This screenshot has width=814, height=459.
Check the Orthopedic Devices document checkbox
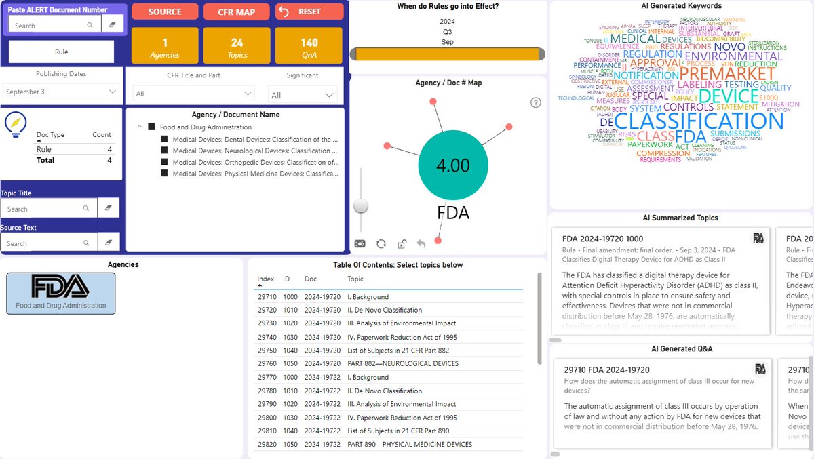[164, 162]
